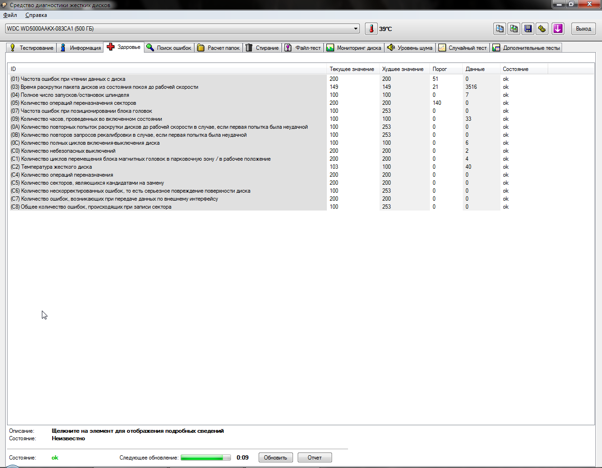The image size is (602, 468).
Task: Sort by the Худшее значение column header
Action: (x=404, y=69)
